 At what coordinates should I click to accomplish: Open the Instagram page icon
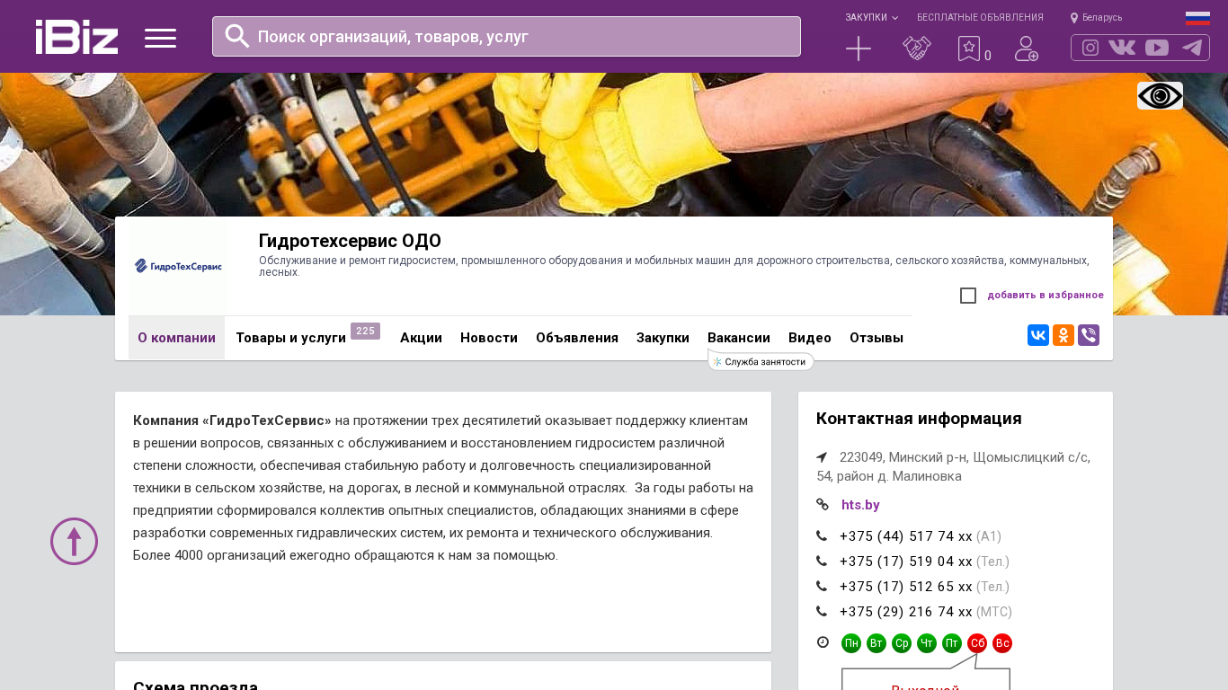pyautogui.click(x=1090, y=48)
